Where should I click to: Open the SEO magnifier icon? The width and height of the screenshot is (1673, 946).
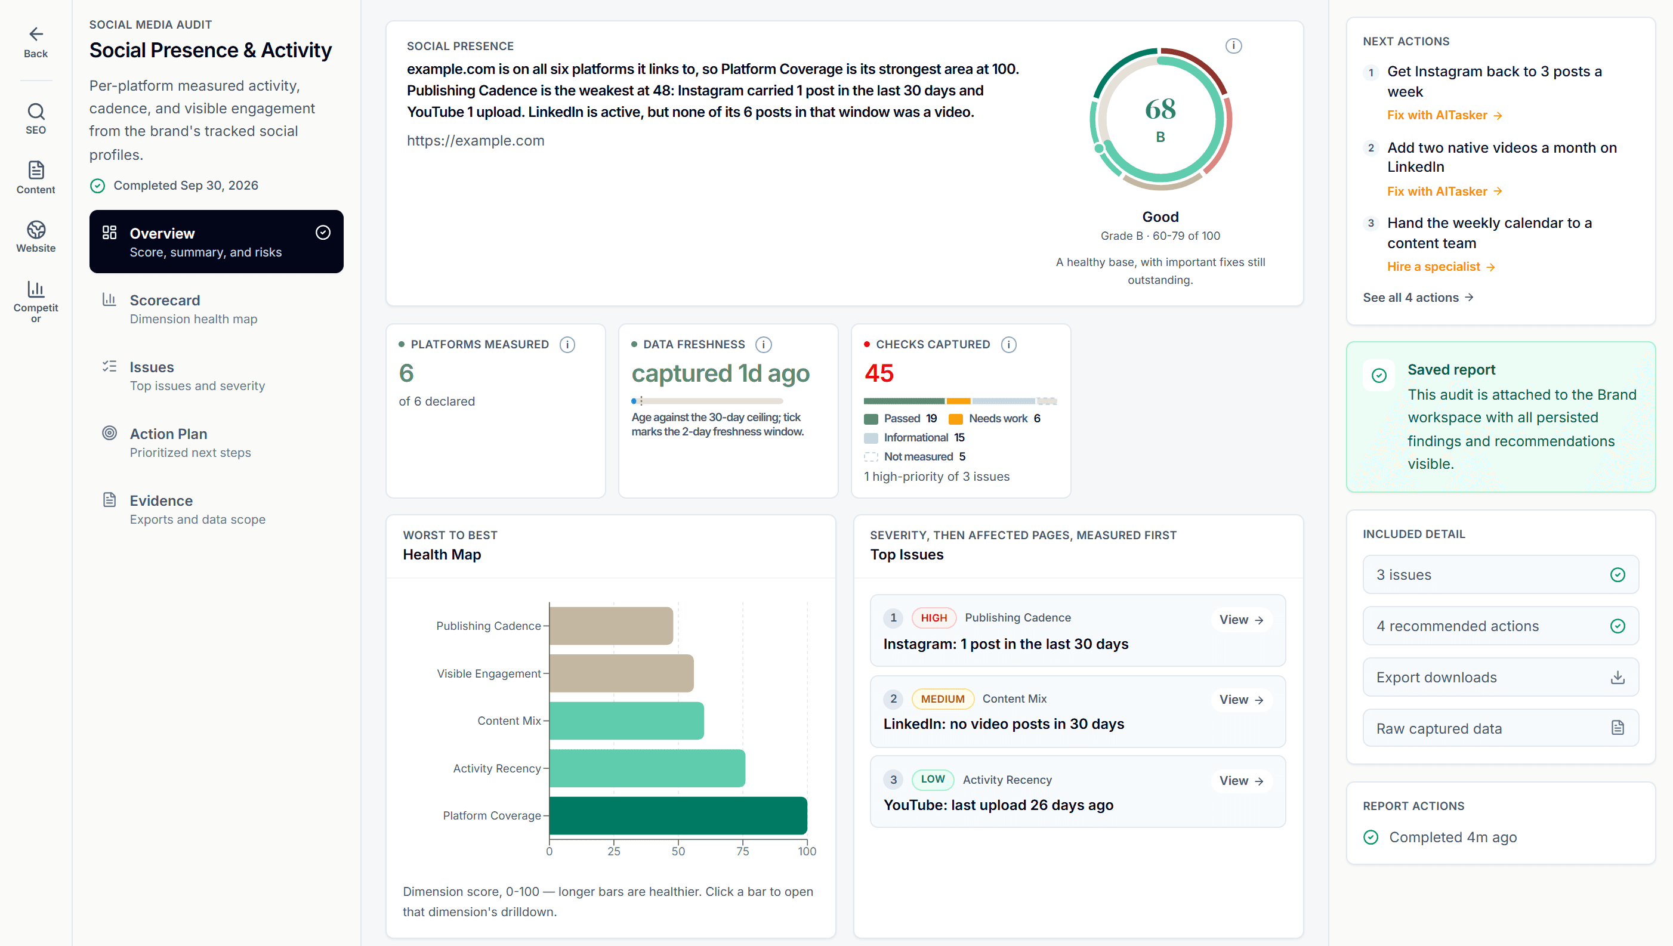36,111
